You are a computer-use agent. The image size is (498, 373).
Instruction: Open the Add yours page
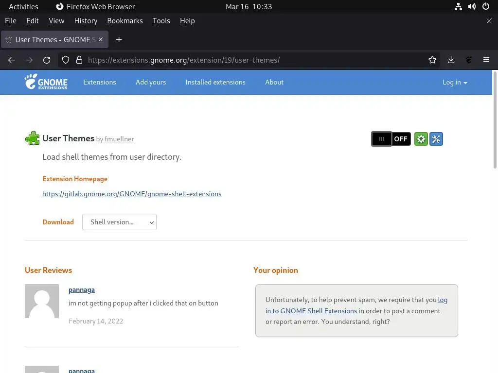151,82
